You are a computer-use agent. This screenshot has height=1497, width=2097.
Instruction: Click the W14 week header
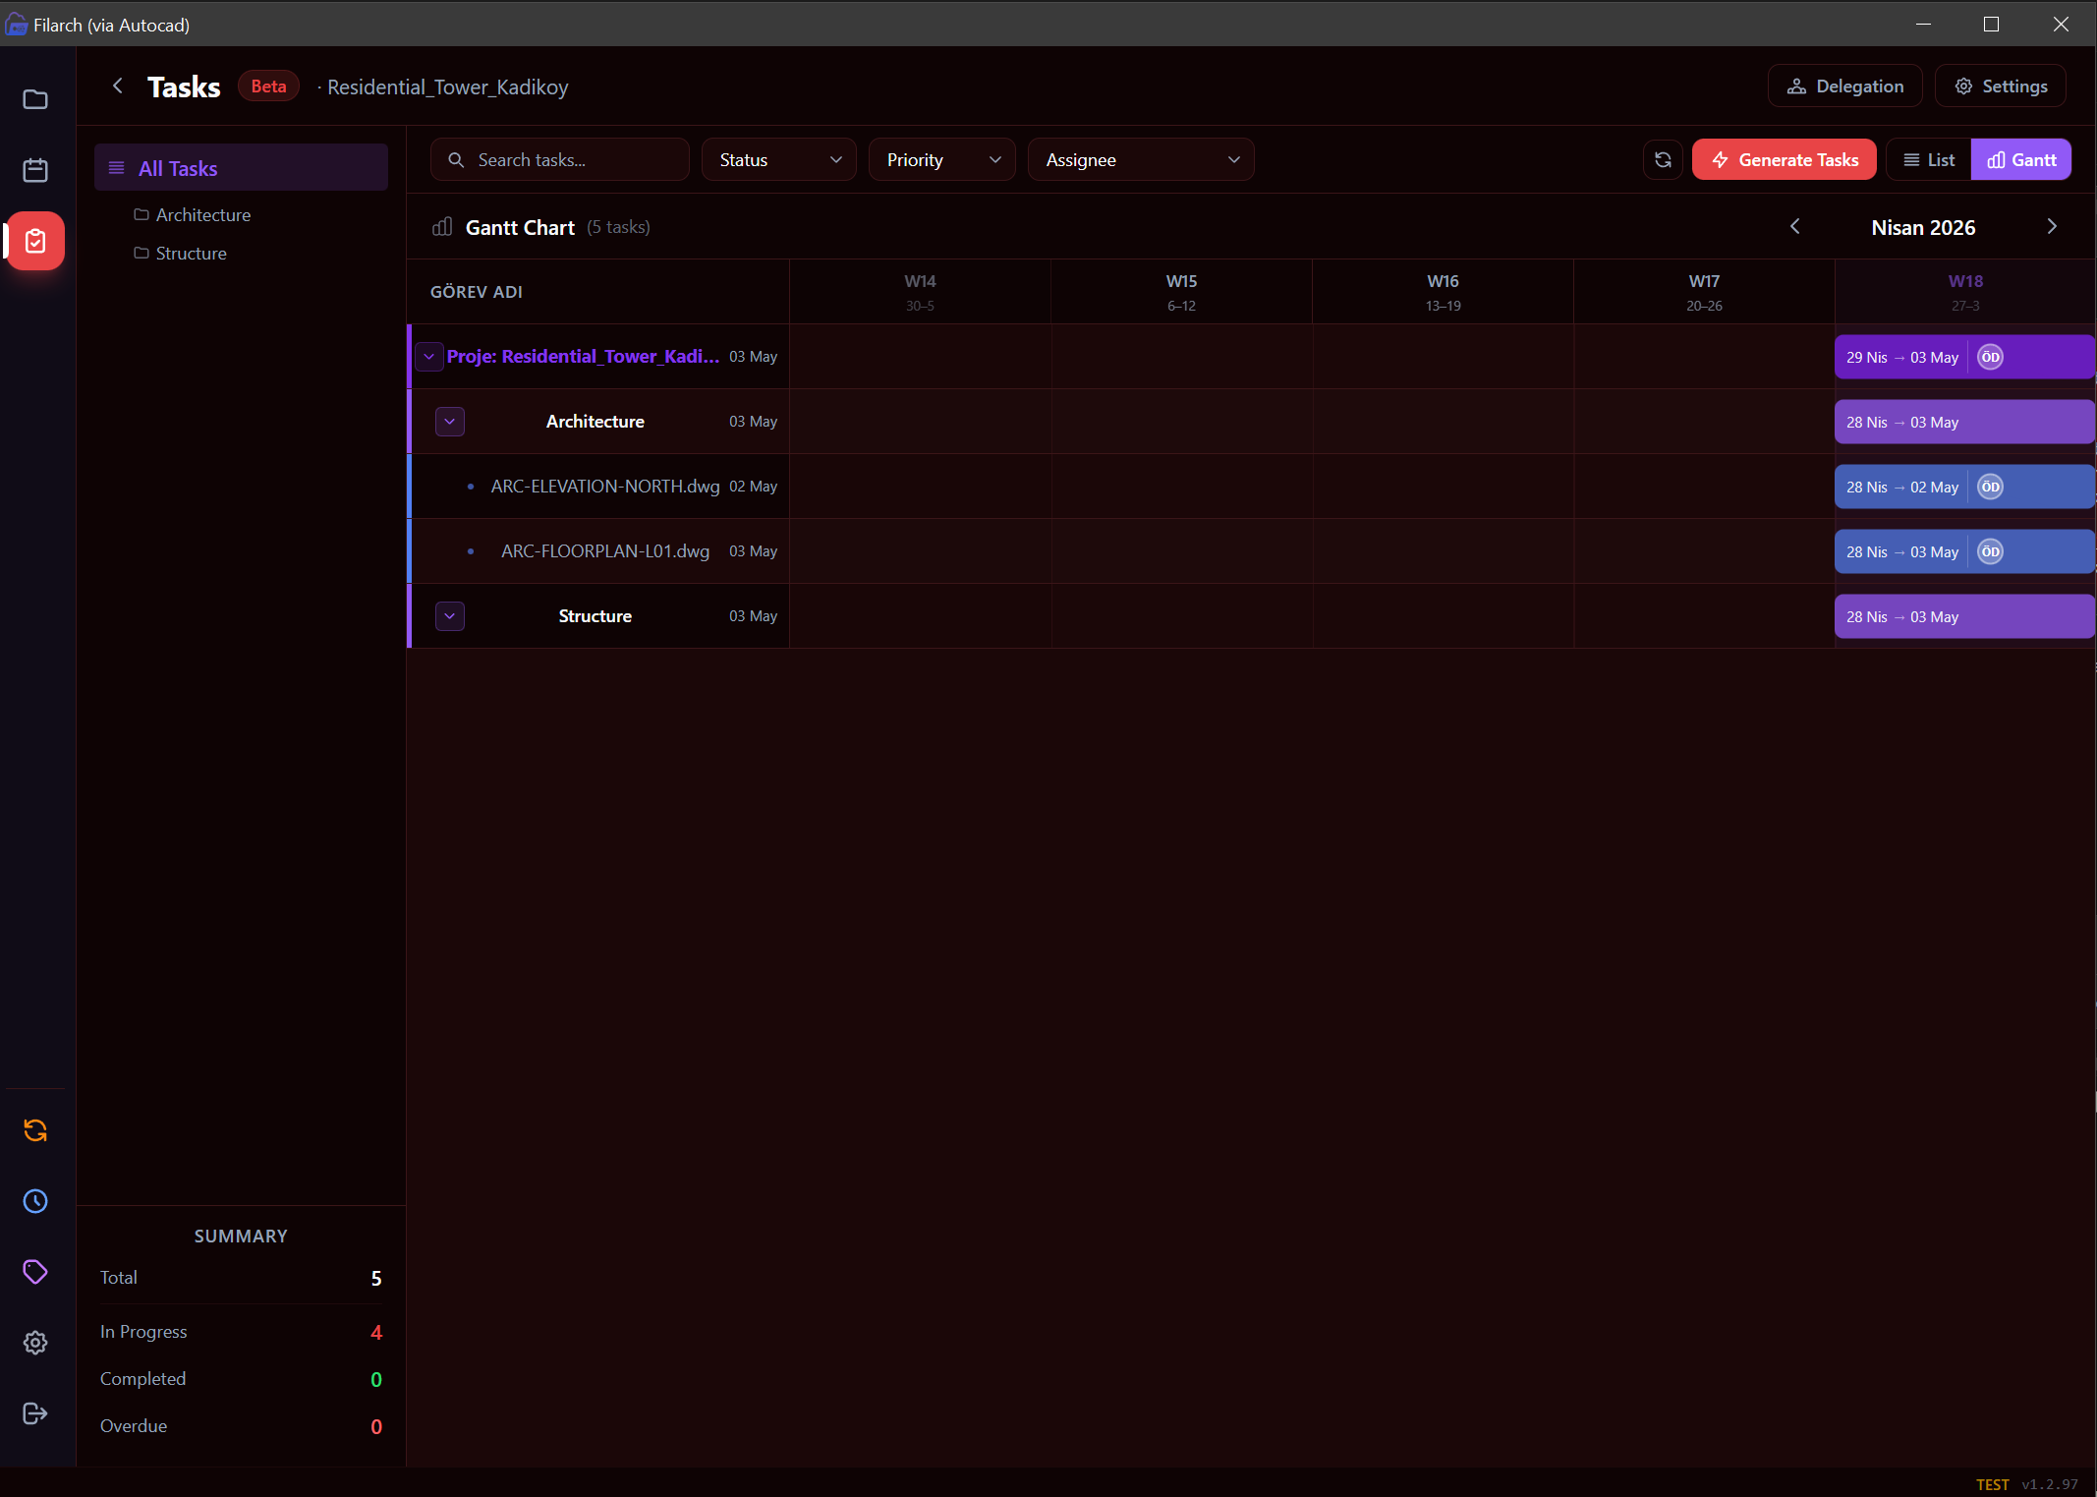920,292
